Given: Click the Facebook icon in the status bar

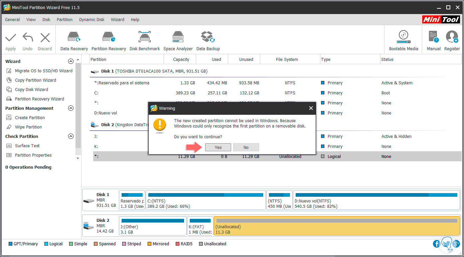Looking at the screenshot, I should [437, 244].
